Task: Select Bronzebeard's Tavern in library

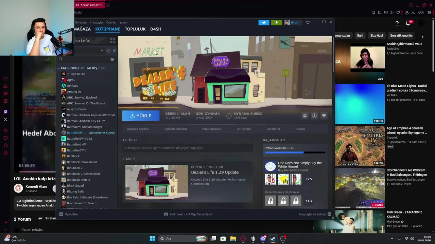Action: pos(82,203)
